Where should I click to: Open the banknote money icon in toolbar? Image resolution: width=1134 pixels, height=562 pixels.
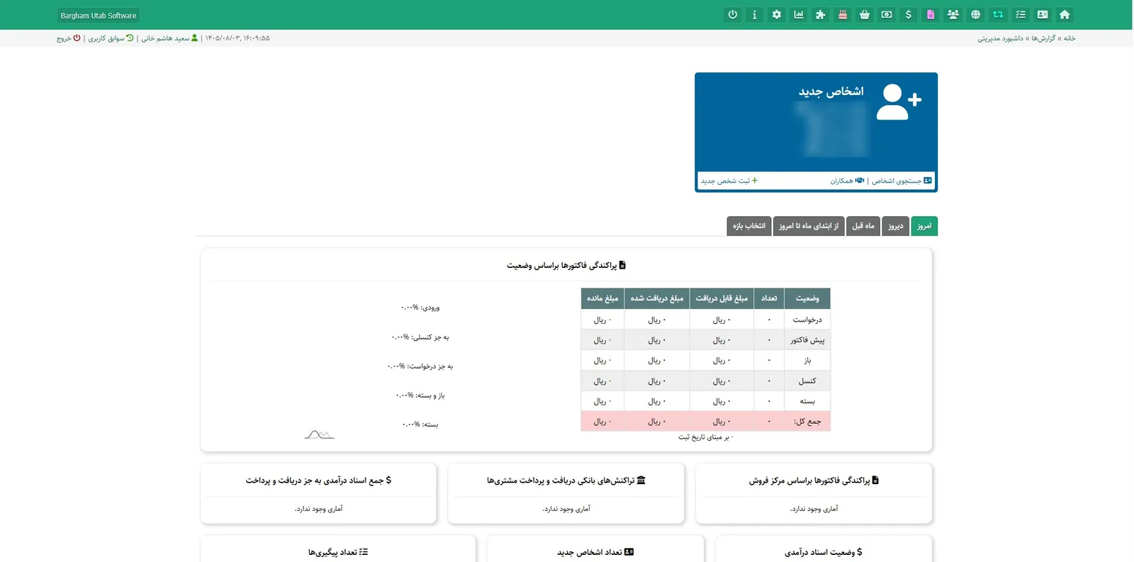tap(887, 15)
